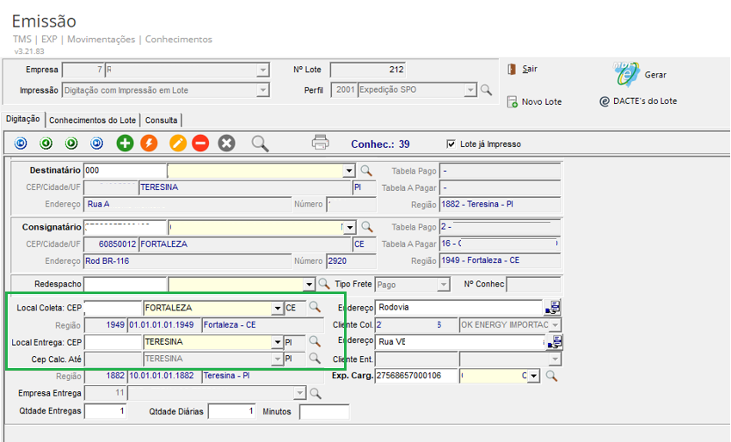Screen dimensions: 731x442
Task: Toggle the 'Lote já Impresso' checkbox
Action: pos(451,144)
